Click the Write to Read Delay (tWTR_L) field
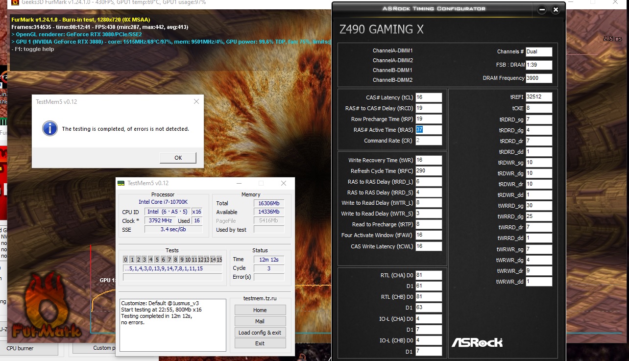Image resolution: width=629 pixels, height=361 pixels. tap(429, 203)
